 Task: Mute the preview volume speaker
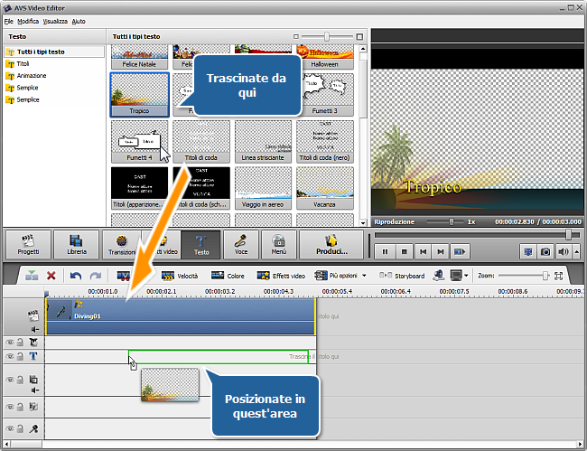pyautogui.click(x=563, y=252)
